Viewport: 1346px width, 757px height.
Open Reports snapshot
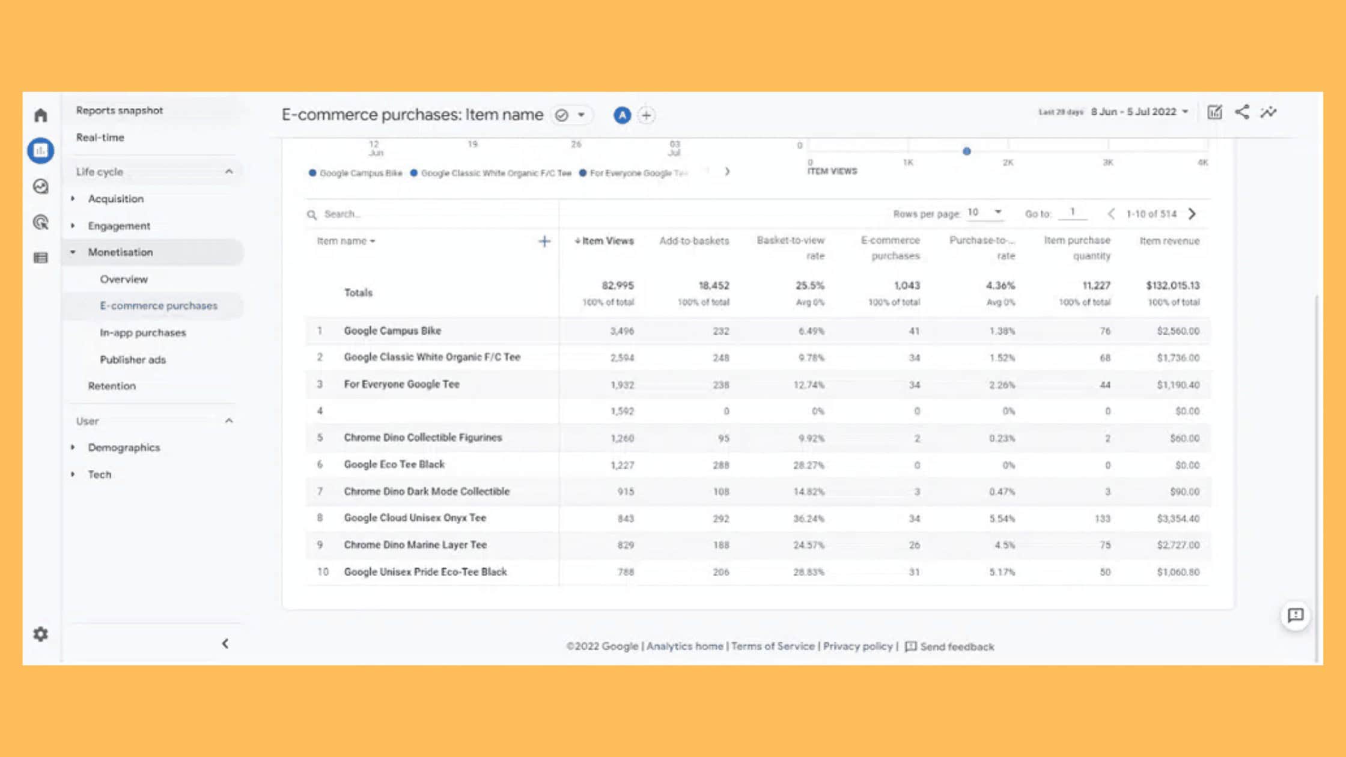click(120, 111)
